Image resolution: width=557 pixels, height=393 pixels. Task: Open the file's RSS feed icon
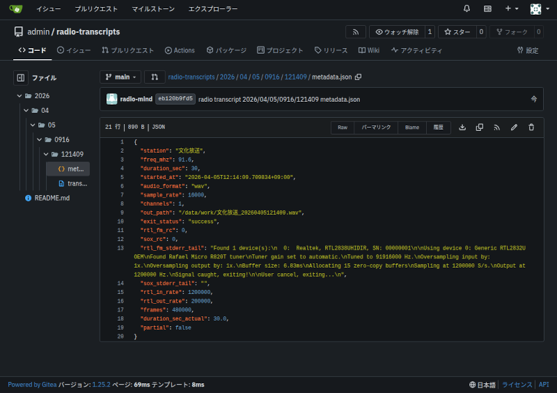click(496, 128)
